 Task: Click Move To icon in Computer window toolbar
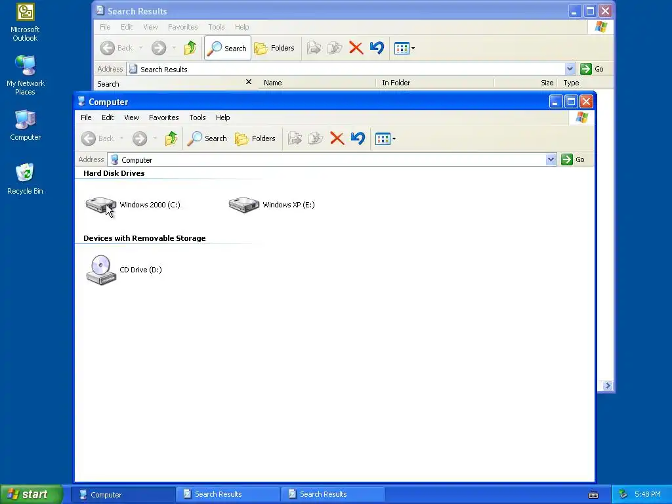295,138
